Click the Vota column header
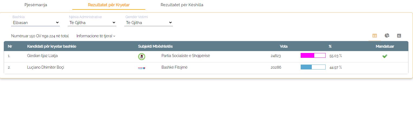Screen dimensions: 413x127 tap(284, 46)
